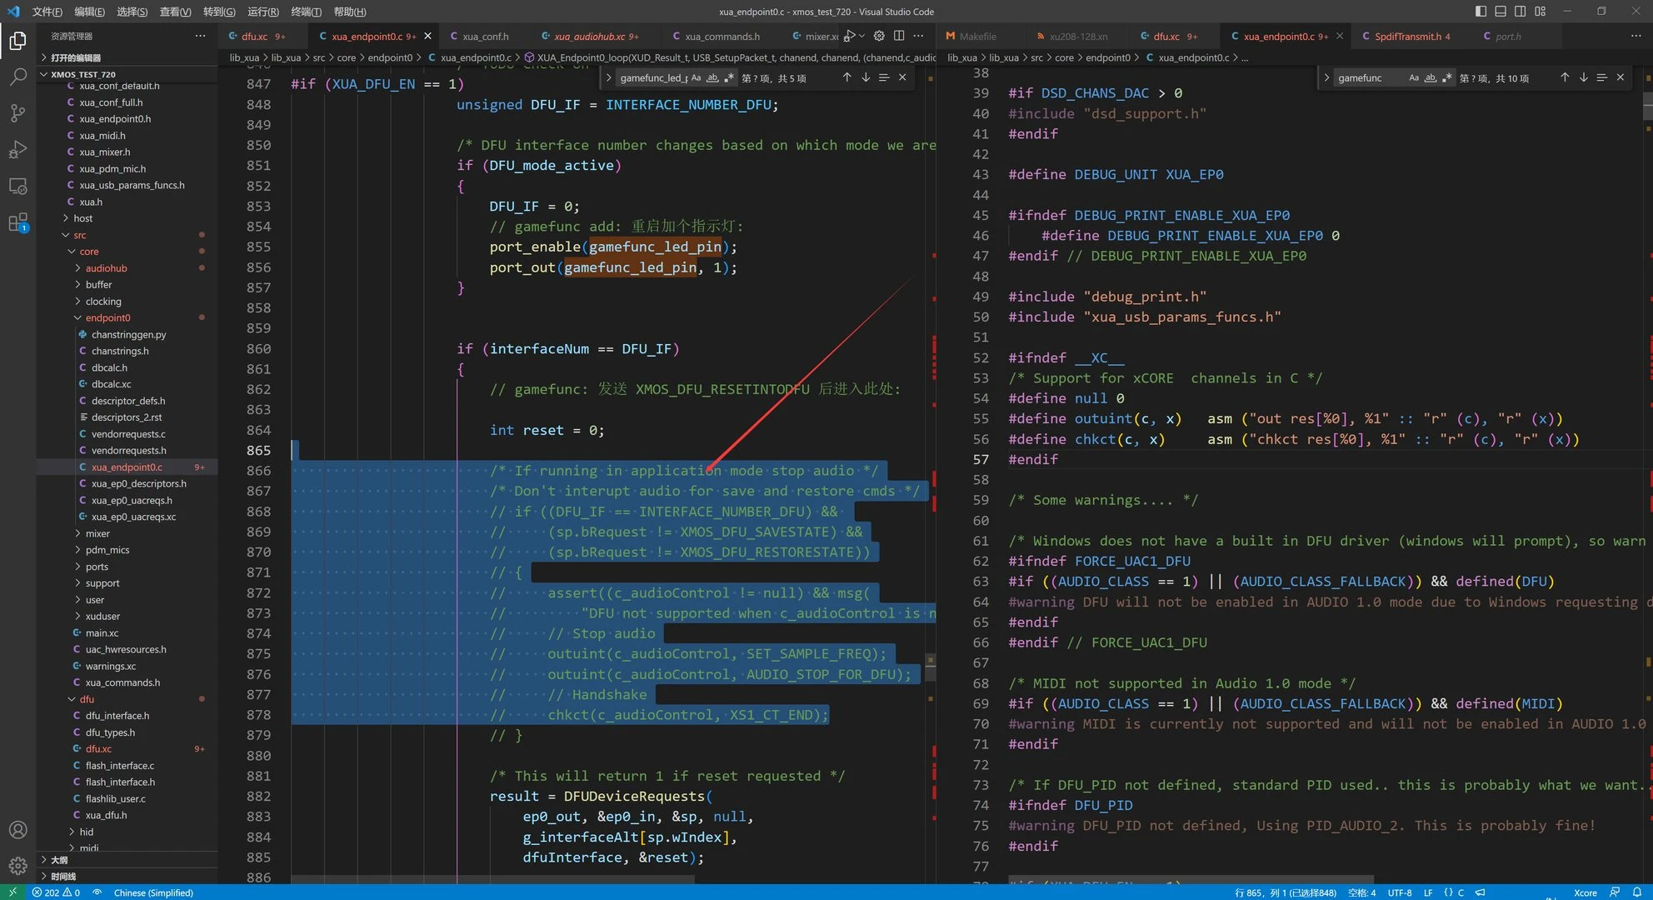The width and height of the screenshot is (1653, 900).
Task: Toggle bottom panel layout icon
Action: click(1501, 12)
